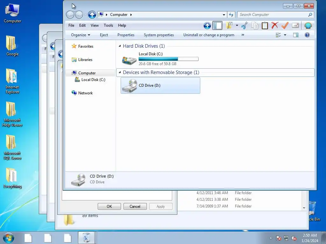The height and width of the screenshot is (244, 326).
Task: Open the view options dropdown arrow
Action: point(285,35)
